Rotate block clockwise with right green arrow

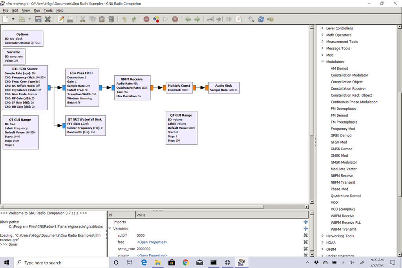tap(197, 19)
